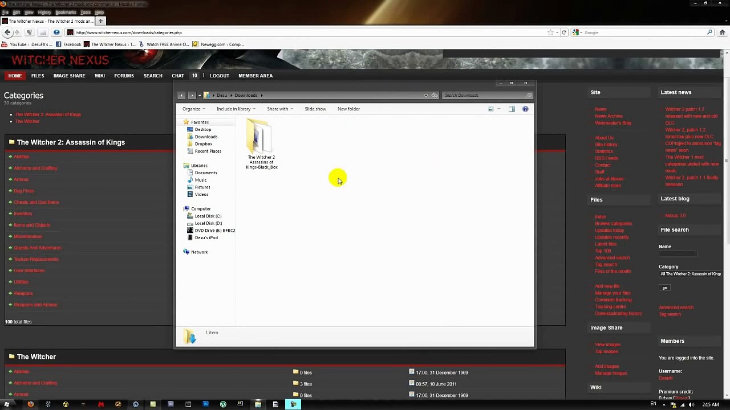Viewport: 730px width, 410px height.
Task: Click the Slide show button
Action: pos(315,109)
